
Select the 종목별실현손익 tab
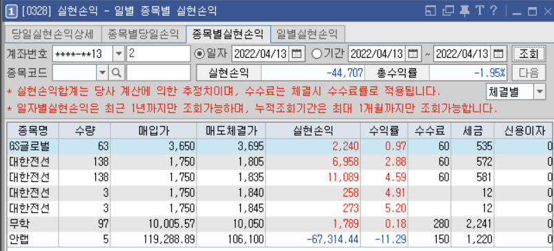pos(228,34)
